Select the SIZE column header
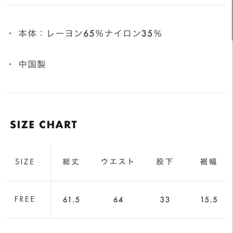 (25, 162)
